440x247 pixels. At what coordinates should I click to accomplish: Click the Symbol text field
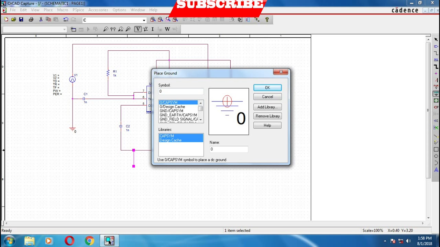[181, 91]
